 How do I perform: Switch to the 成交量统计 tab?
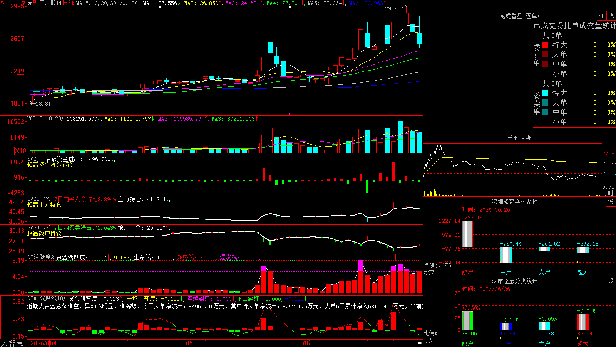pyautogui.click(x=598, y=25)
